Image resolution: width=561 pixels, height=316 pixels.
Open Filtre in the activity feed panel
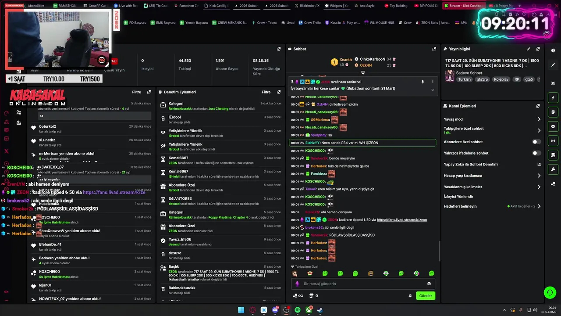[136, 92]
